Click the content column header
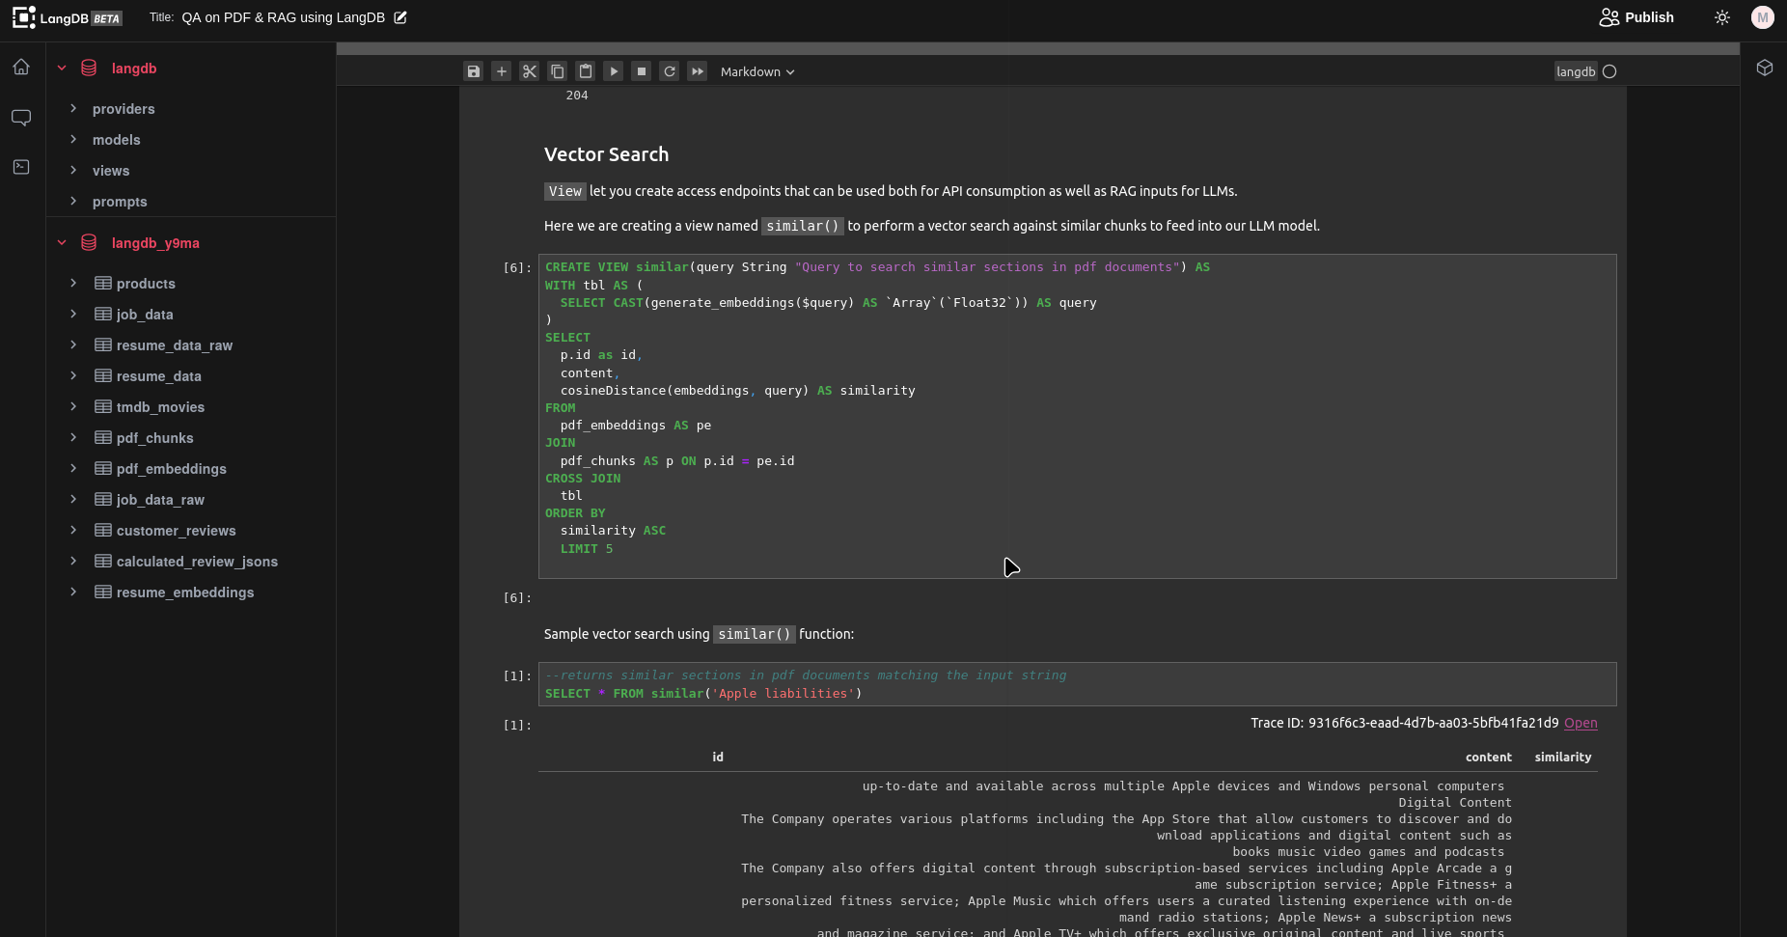The height and width of the screenshot is (937, 1787). tap(1489, 758)
